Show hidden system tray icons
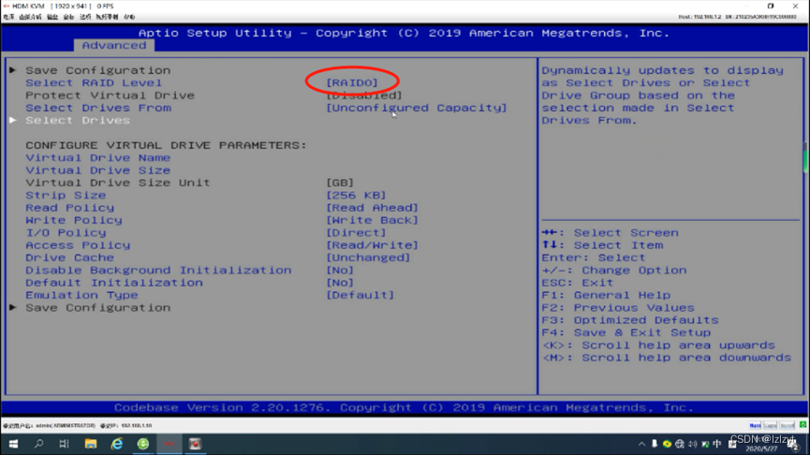The height and width of the screenshot is (455, 810). [641, 444]
